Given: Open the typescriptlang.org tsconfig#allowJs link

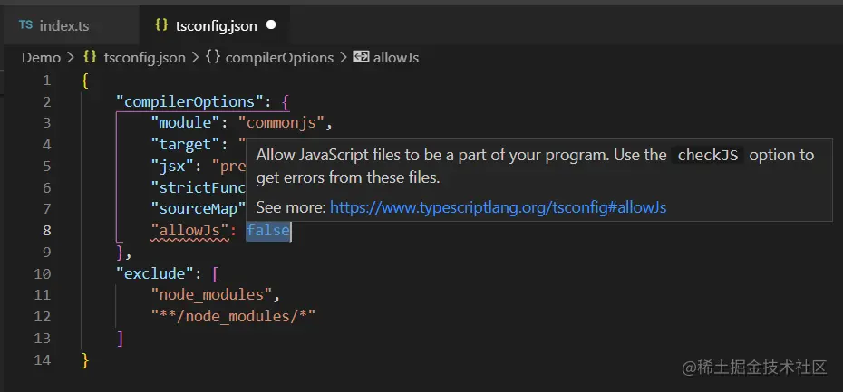Looking at the screenshot, I should pos(498,207).
